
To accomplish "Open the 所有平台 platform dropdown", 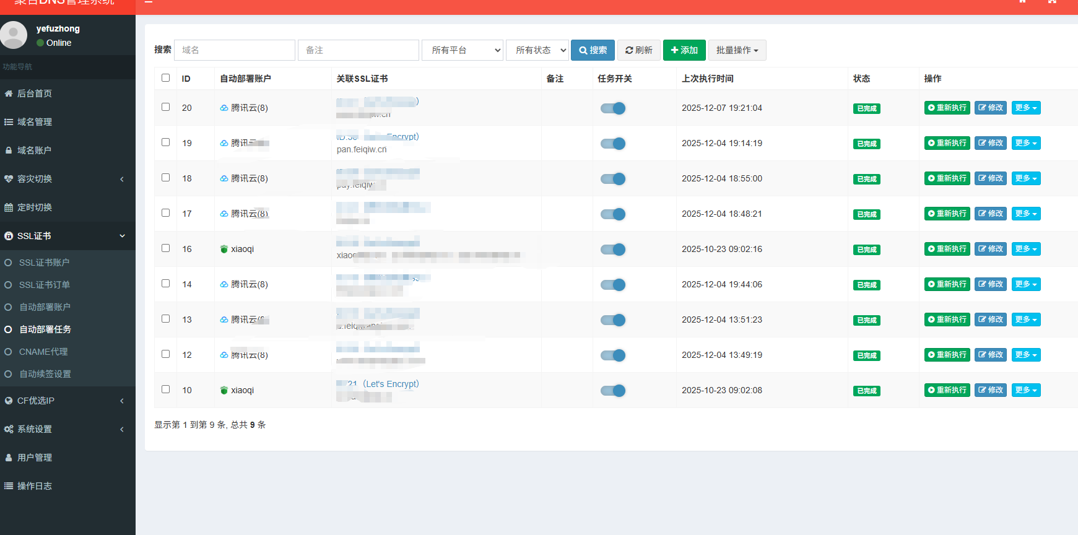I will [463, 50].
